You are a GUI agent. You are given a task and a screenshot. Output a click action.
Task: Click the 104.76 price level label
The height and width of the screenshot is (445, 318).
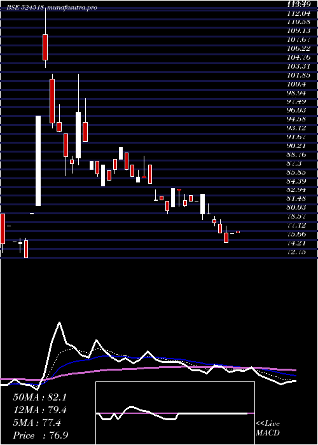click(x=299, y=57)
